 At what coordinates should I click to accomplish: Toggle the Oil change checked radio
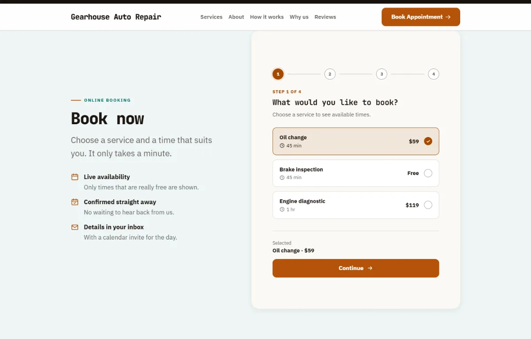click(x=428, y=141)
